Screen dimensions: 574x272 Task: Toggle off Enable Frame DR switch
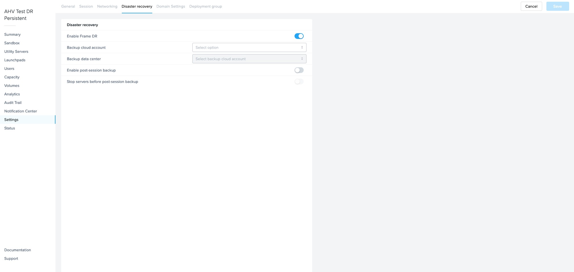(299, 36)
